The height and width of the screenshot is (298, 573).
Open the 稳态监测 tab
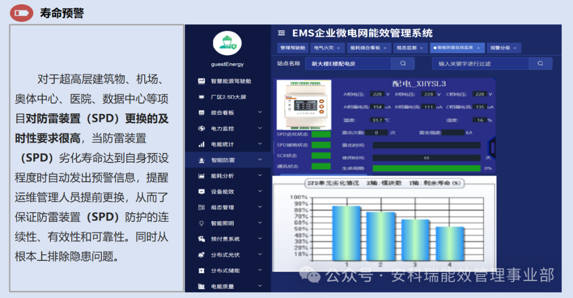[410, 48]
